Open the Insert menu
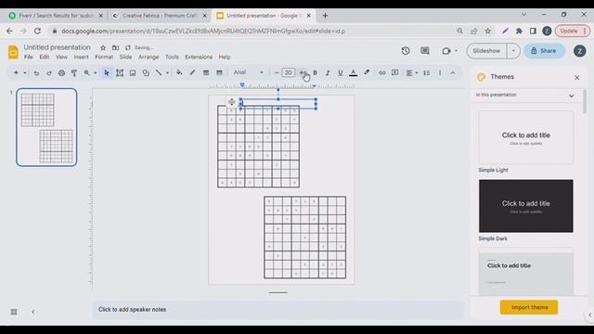The image size is (594, 334). [x=81, y=58]
